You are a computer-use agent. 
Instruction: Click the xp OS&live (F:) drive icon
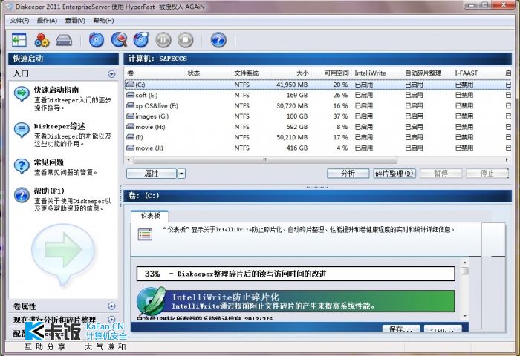click(x=130, y=105)
